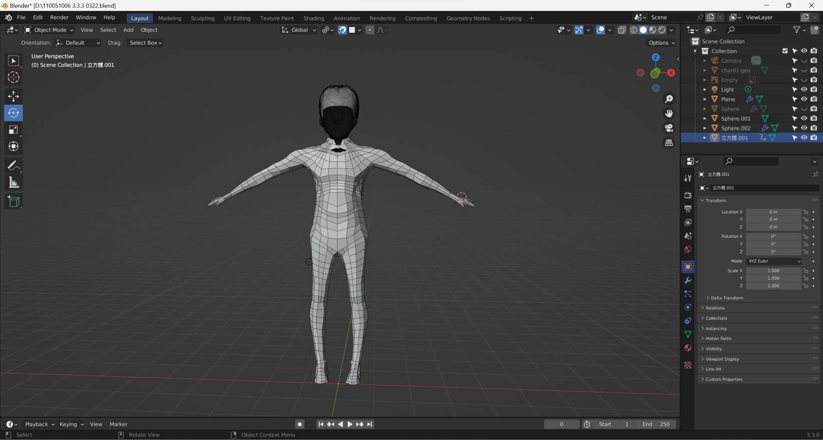Screen dimensions: 823x440
Task: Activate the Measure tool
Action: pos(13,183)
